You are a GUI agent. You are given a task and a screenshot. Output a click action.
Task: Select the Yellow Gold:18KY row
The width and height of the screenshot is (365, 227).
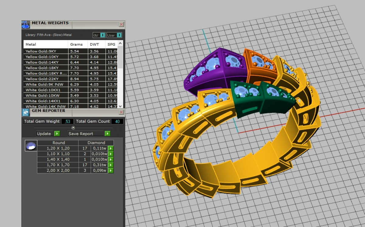click(x=42, y=68)
